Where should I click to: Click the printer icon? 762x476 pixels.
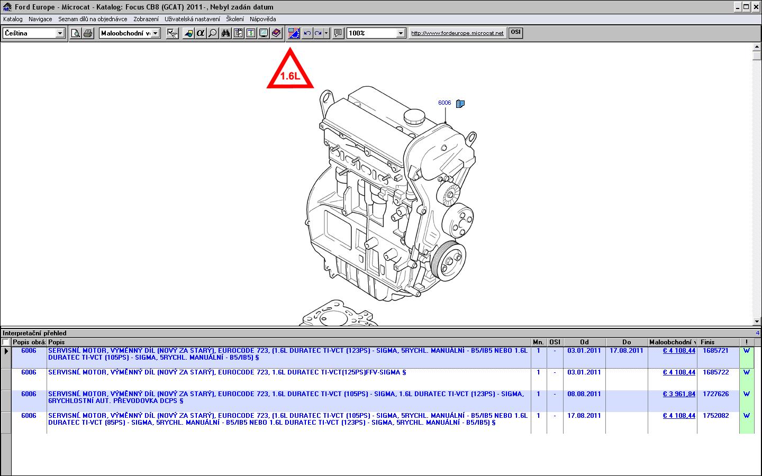coord(88,33)
